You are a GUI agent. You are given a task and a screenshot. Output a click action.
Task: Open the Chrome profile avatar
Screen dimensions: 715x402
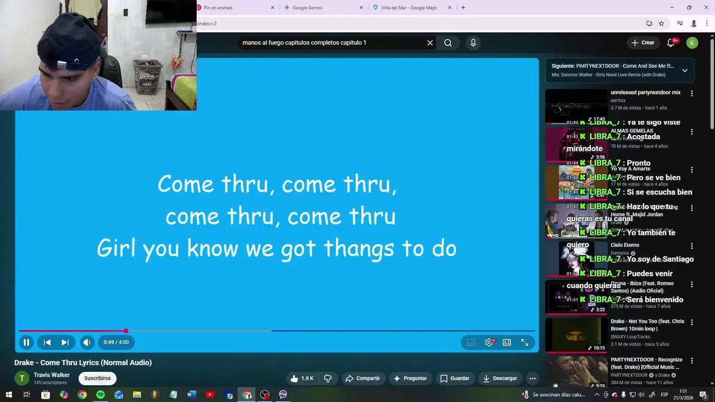[694, 23]
